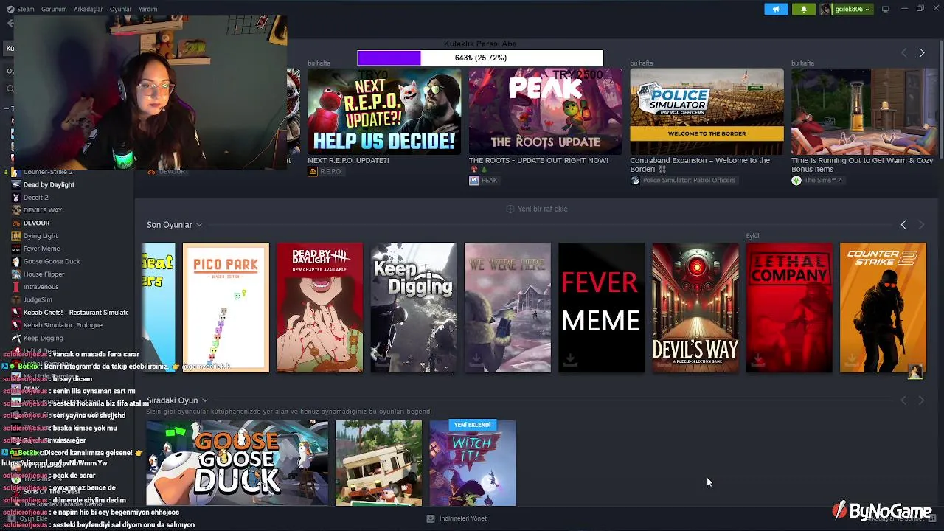Click the Kebab Chefs! icon in sidebar
Screen dimensions: 944x531
[x=16, y=312]
